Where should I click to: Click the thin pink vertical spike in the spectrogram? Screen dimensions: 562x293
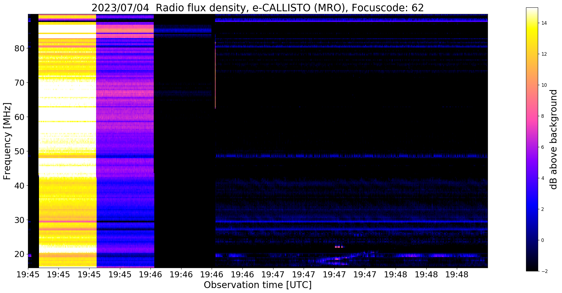click(215, 76)
